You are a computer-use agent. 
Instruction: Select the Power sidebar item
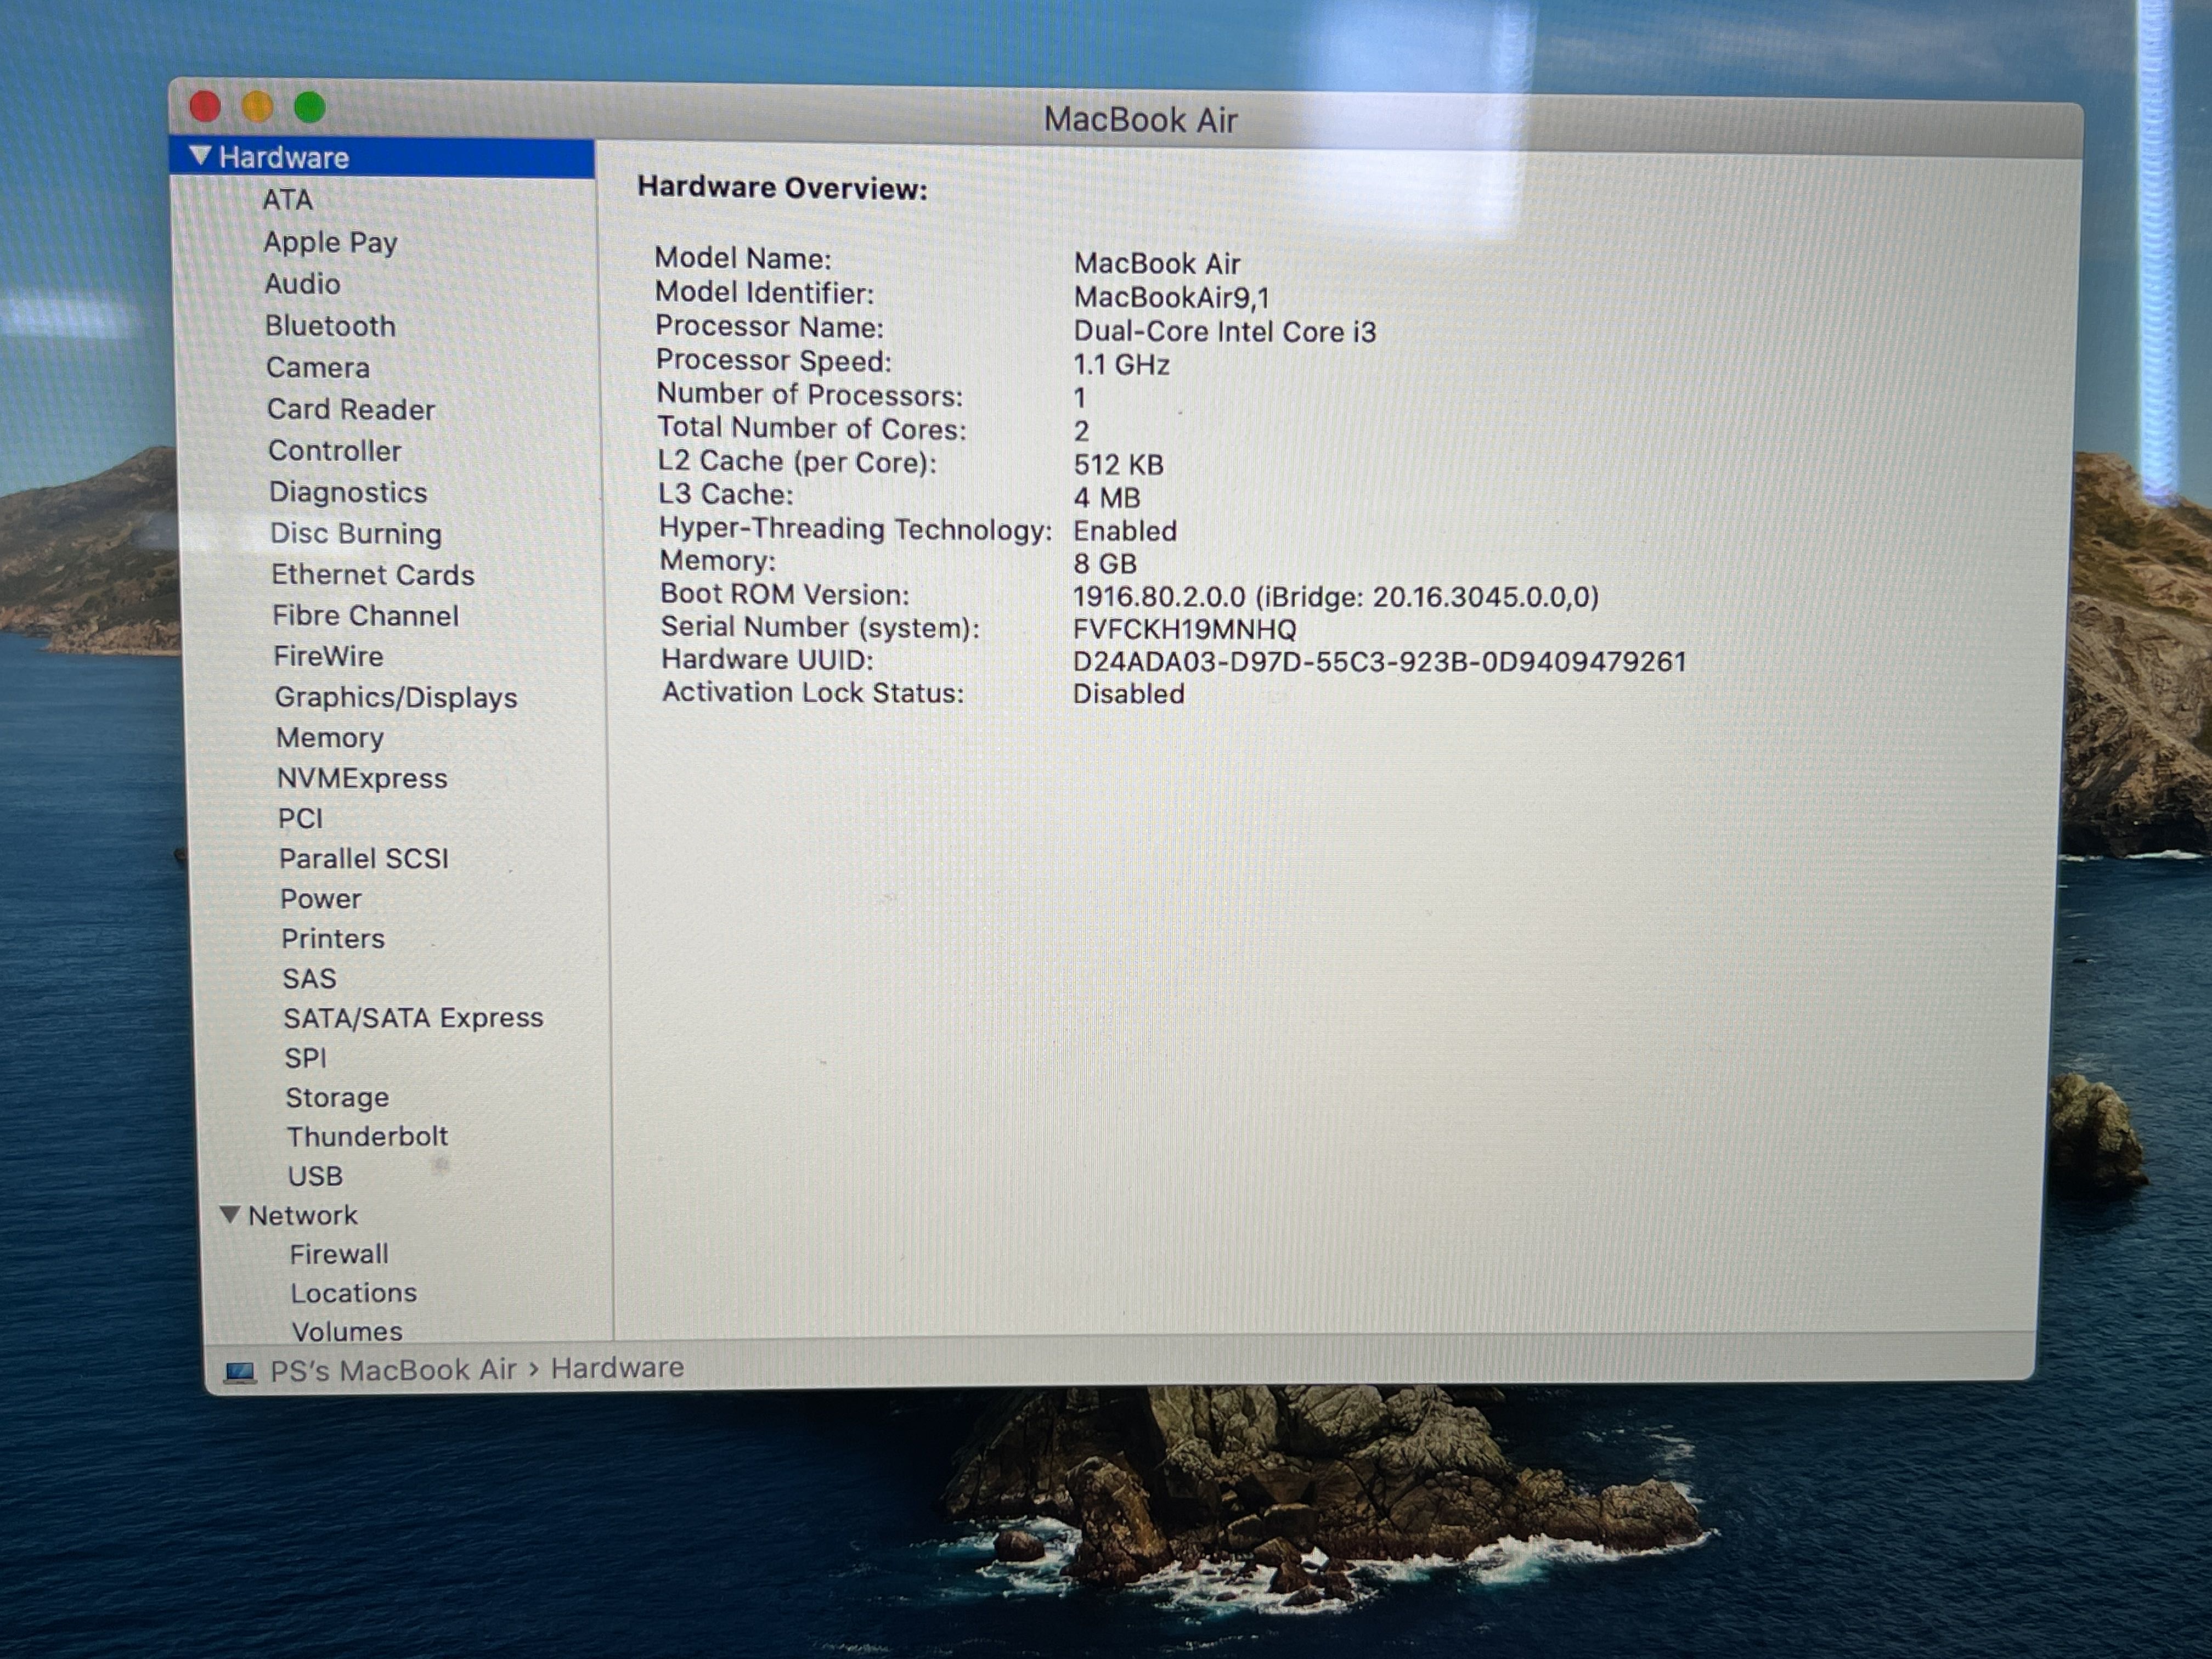click(320, 899)
